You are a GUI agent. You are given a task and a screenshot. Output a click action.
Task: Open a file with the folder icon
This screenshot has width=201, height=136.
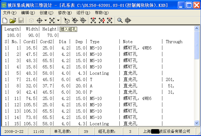[13, 21]
